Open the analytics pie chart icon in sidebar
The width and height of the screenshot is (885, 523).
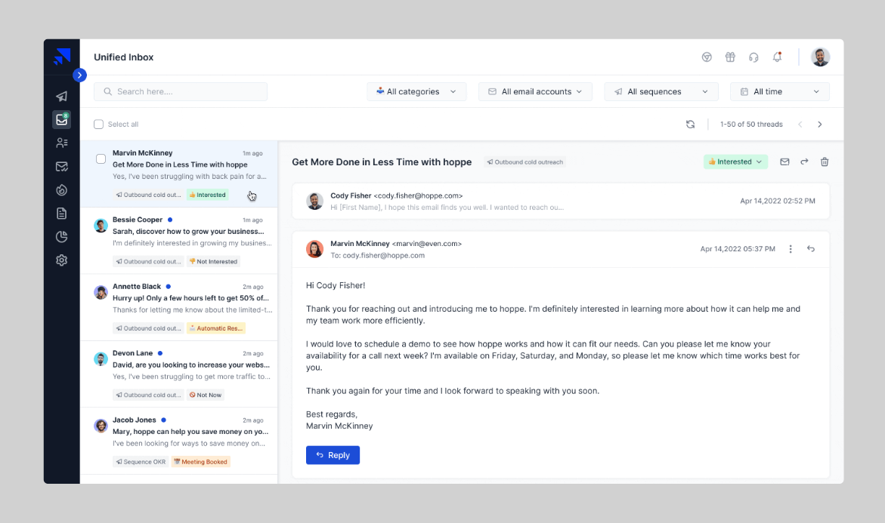point(61,237)
